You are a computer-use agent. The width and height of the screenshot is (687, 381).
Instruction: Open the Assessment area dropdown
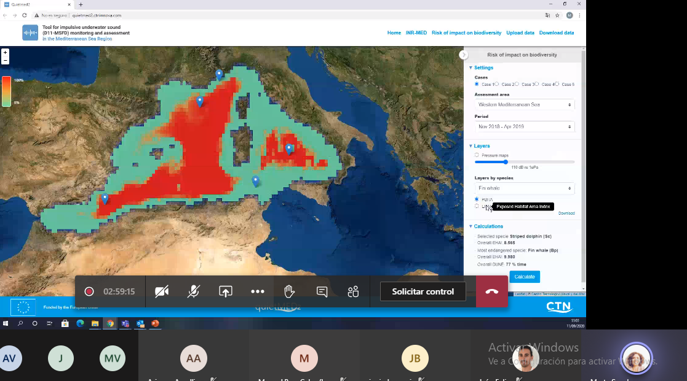point(525,105)
